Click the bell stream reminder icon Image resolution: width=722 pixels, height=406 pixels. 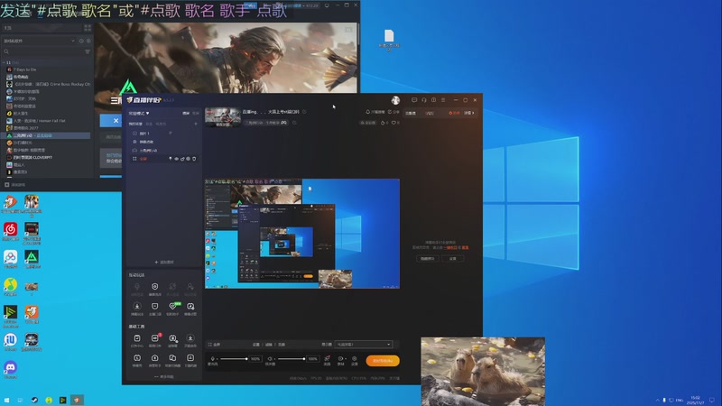tap(367, 111)
